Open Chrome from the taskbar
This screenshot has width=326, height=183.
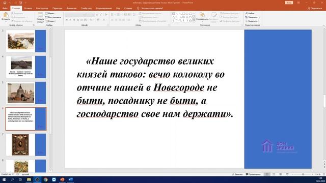tap(45, 179)
